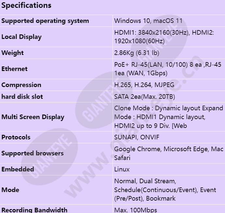
Task: Click the Windows 10, macOS 11 value
Action: pyautogui.click(x=148, y=21)
